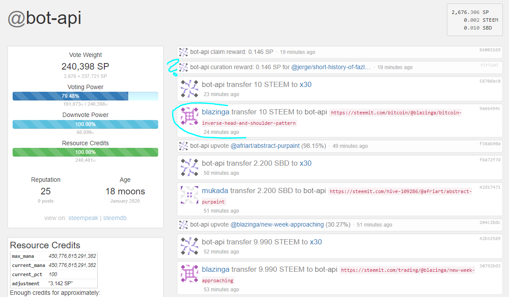509x297 pixels.
Task: Click bot-api avatar in 2.200 SBD transfer to x30
Action: click(x=190, y=167)
